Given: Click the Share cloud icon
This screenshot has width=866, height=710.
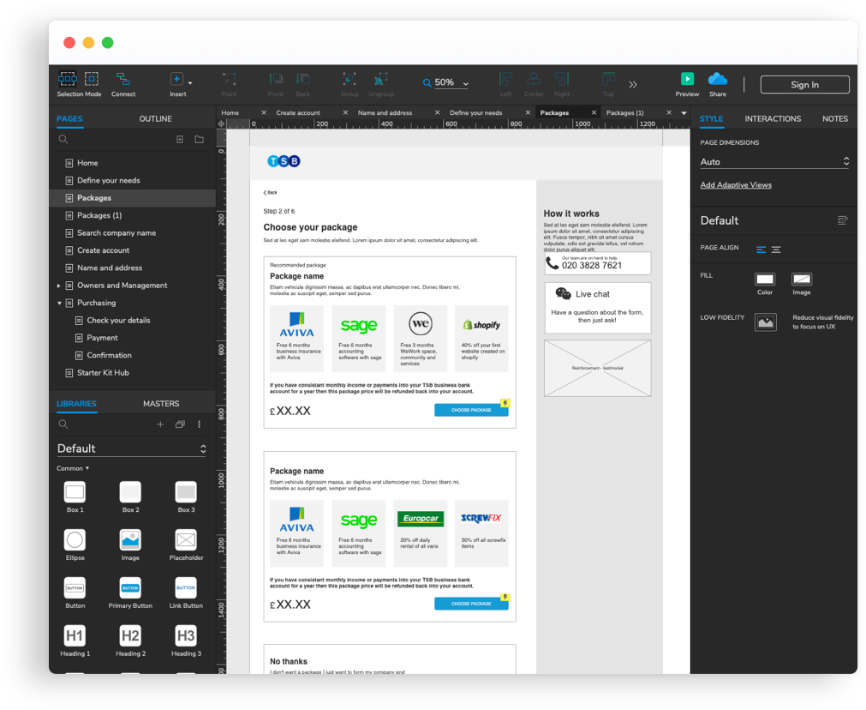Looking at the screenshot, I should 718,79.
